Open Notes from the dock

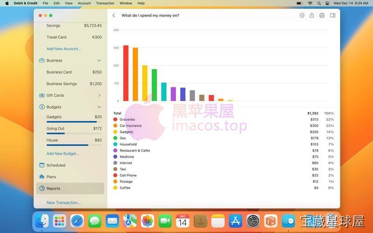click(218, 221)
